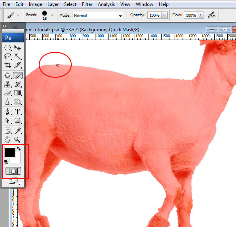Select the Spot Healing Brush tool
236x227 pixels.
tap(8, 75)
